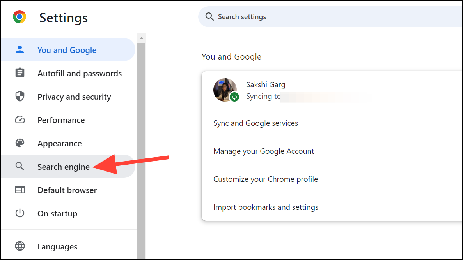Open Default browser settings
The image size is (463, 260).
coord(68,190)
